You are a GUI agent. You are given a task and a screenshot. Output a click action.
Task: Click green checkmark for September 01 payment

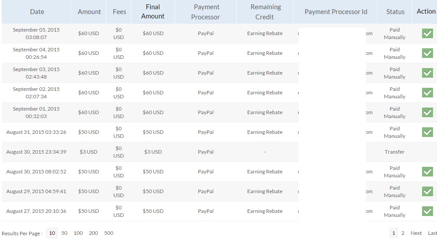(x=427, y=112)
